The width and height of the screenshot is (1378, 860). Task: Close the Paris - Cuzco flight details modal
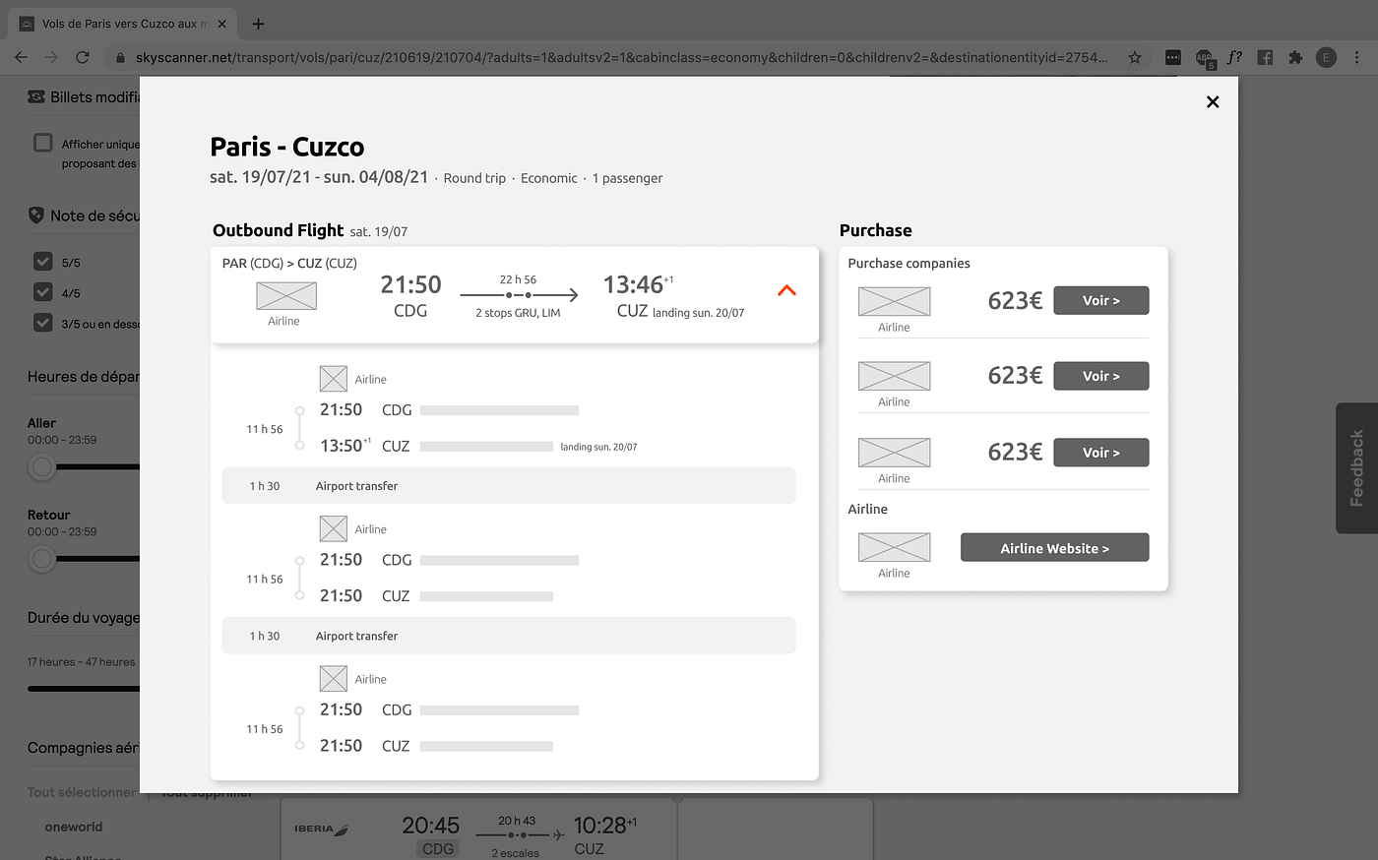point(1213,101)
